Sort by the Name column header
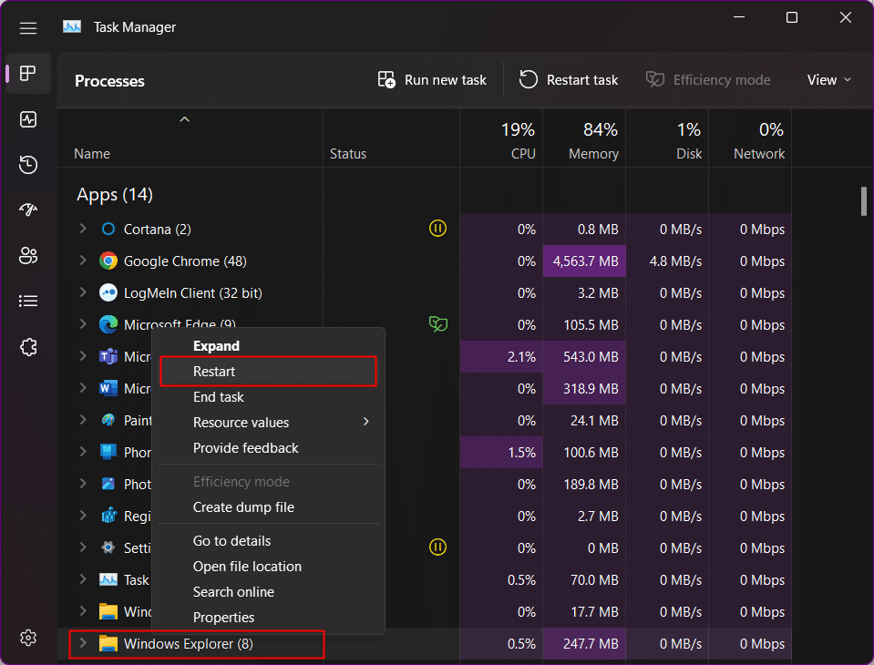Screen dimensions: 874x665 click(x=190, y=138)
